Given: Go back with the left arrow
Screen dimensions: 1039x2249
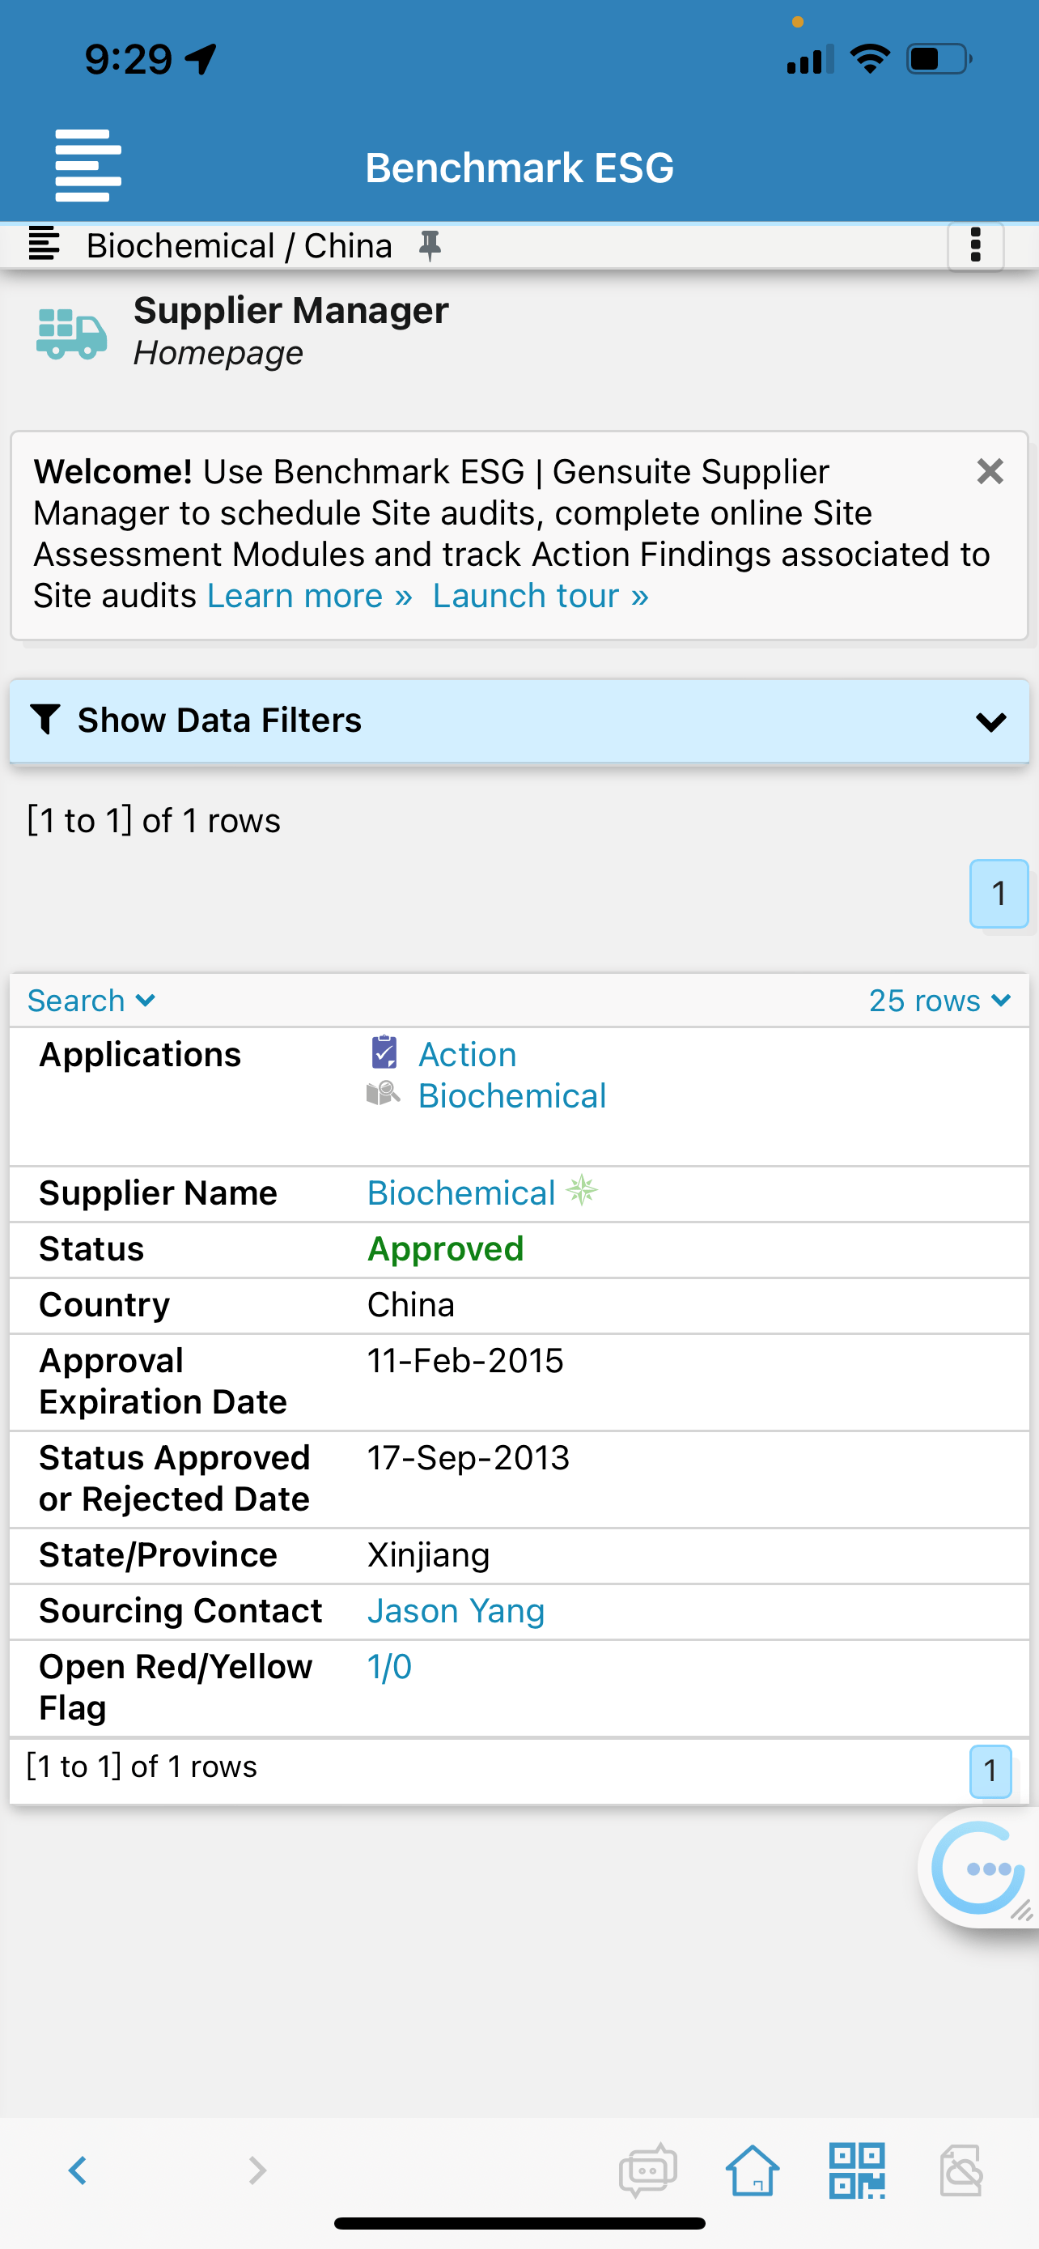Looking at the screenshot, I should (x=78, y=2170).
